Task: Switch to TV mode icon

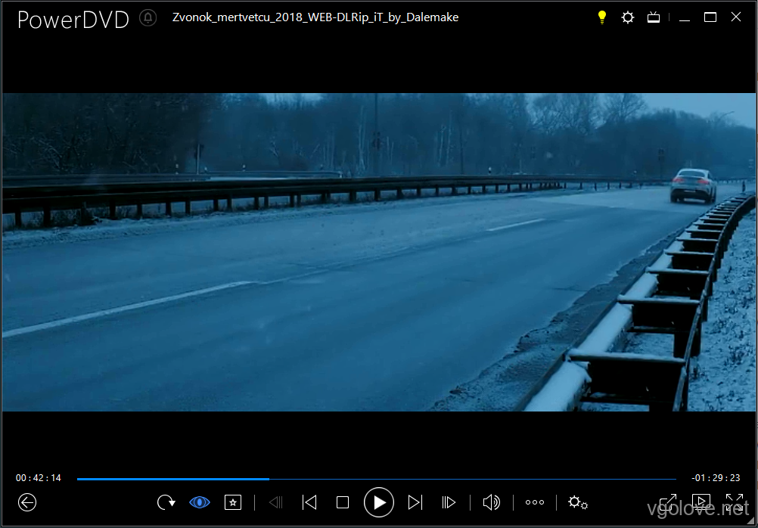Action: click(x=654, y=18)
